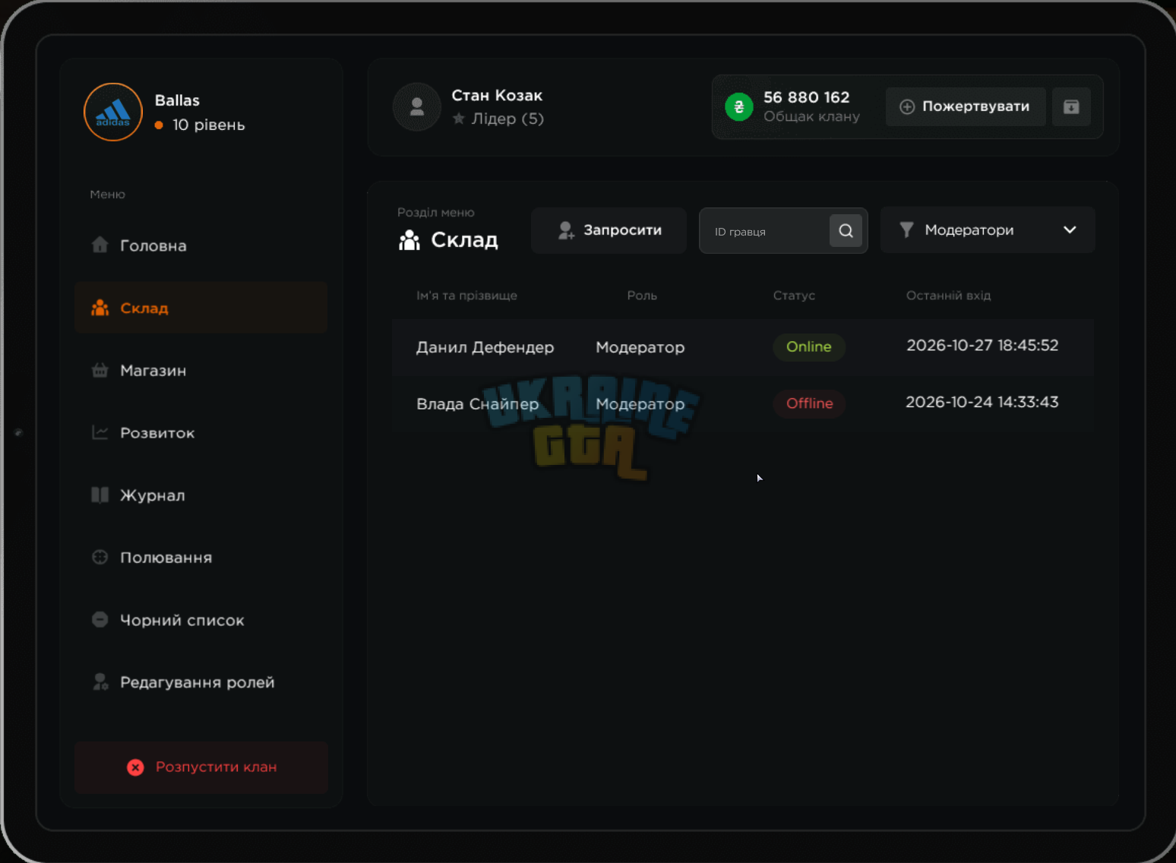Click the block icon beside Чорний список
Image resolution: width=1176 pixels, height=863 pixels.
click(100, 619)
